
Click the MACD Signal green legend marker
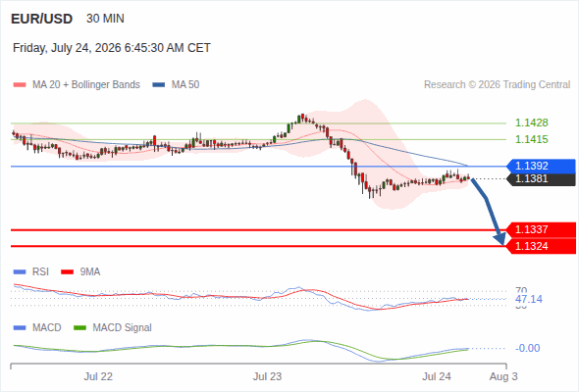click(x=79, y=328)
